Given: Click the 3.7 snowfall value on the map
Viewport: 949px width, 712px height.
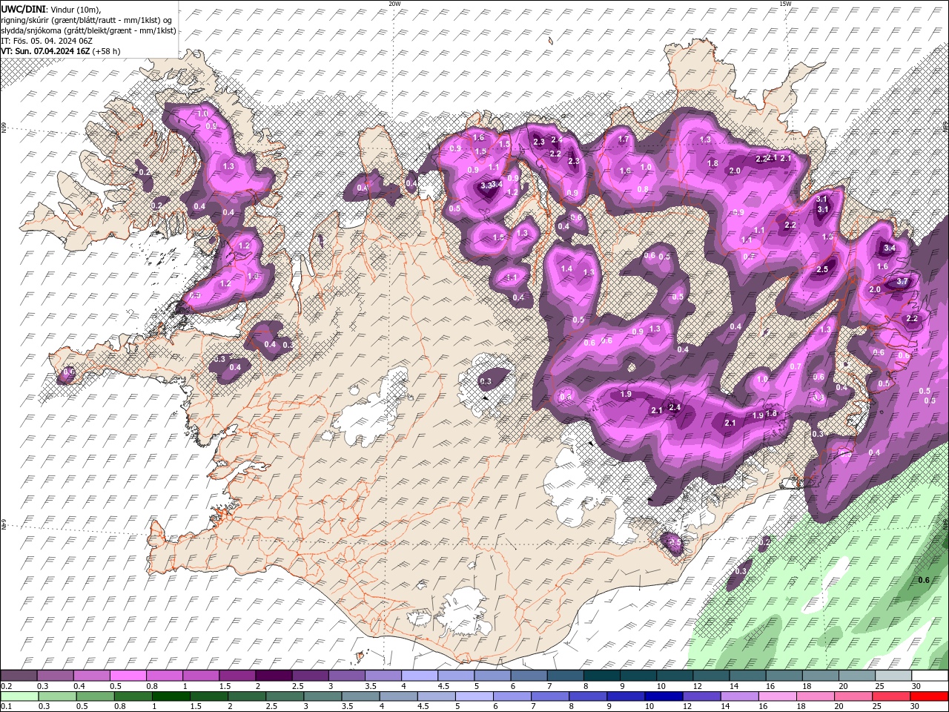Looking at the screenshot, I should [903, 282].
